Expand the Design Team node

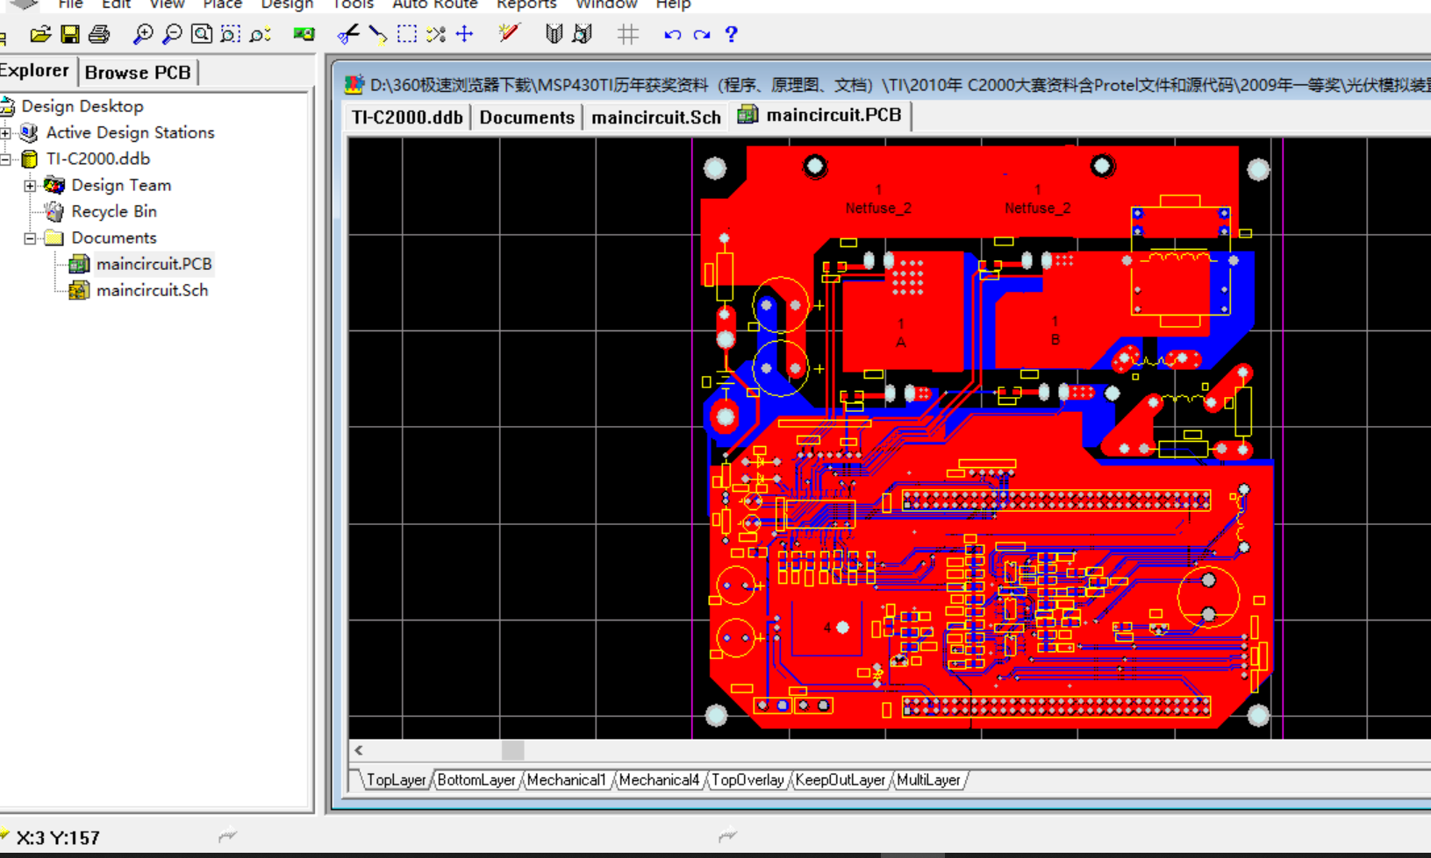pyautogui.click(x=30, y=186)
